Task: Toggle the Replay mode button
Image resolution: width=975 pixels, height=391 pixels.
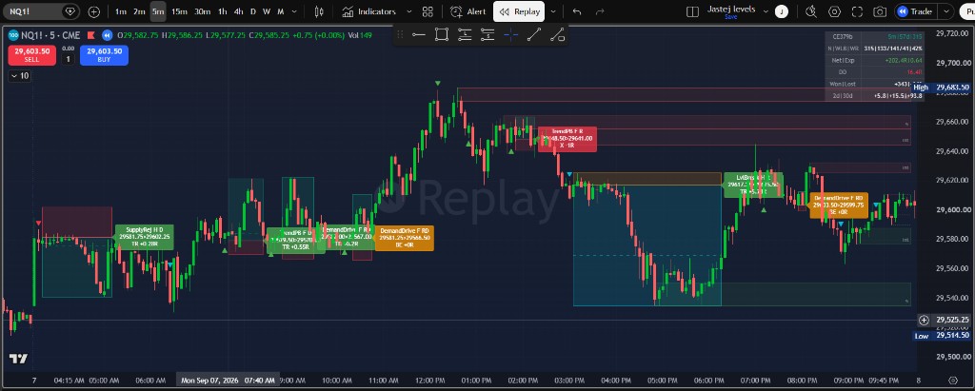Action: click(519, 11)
